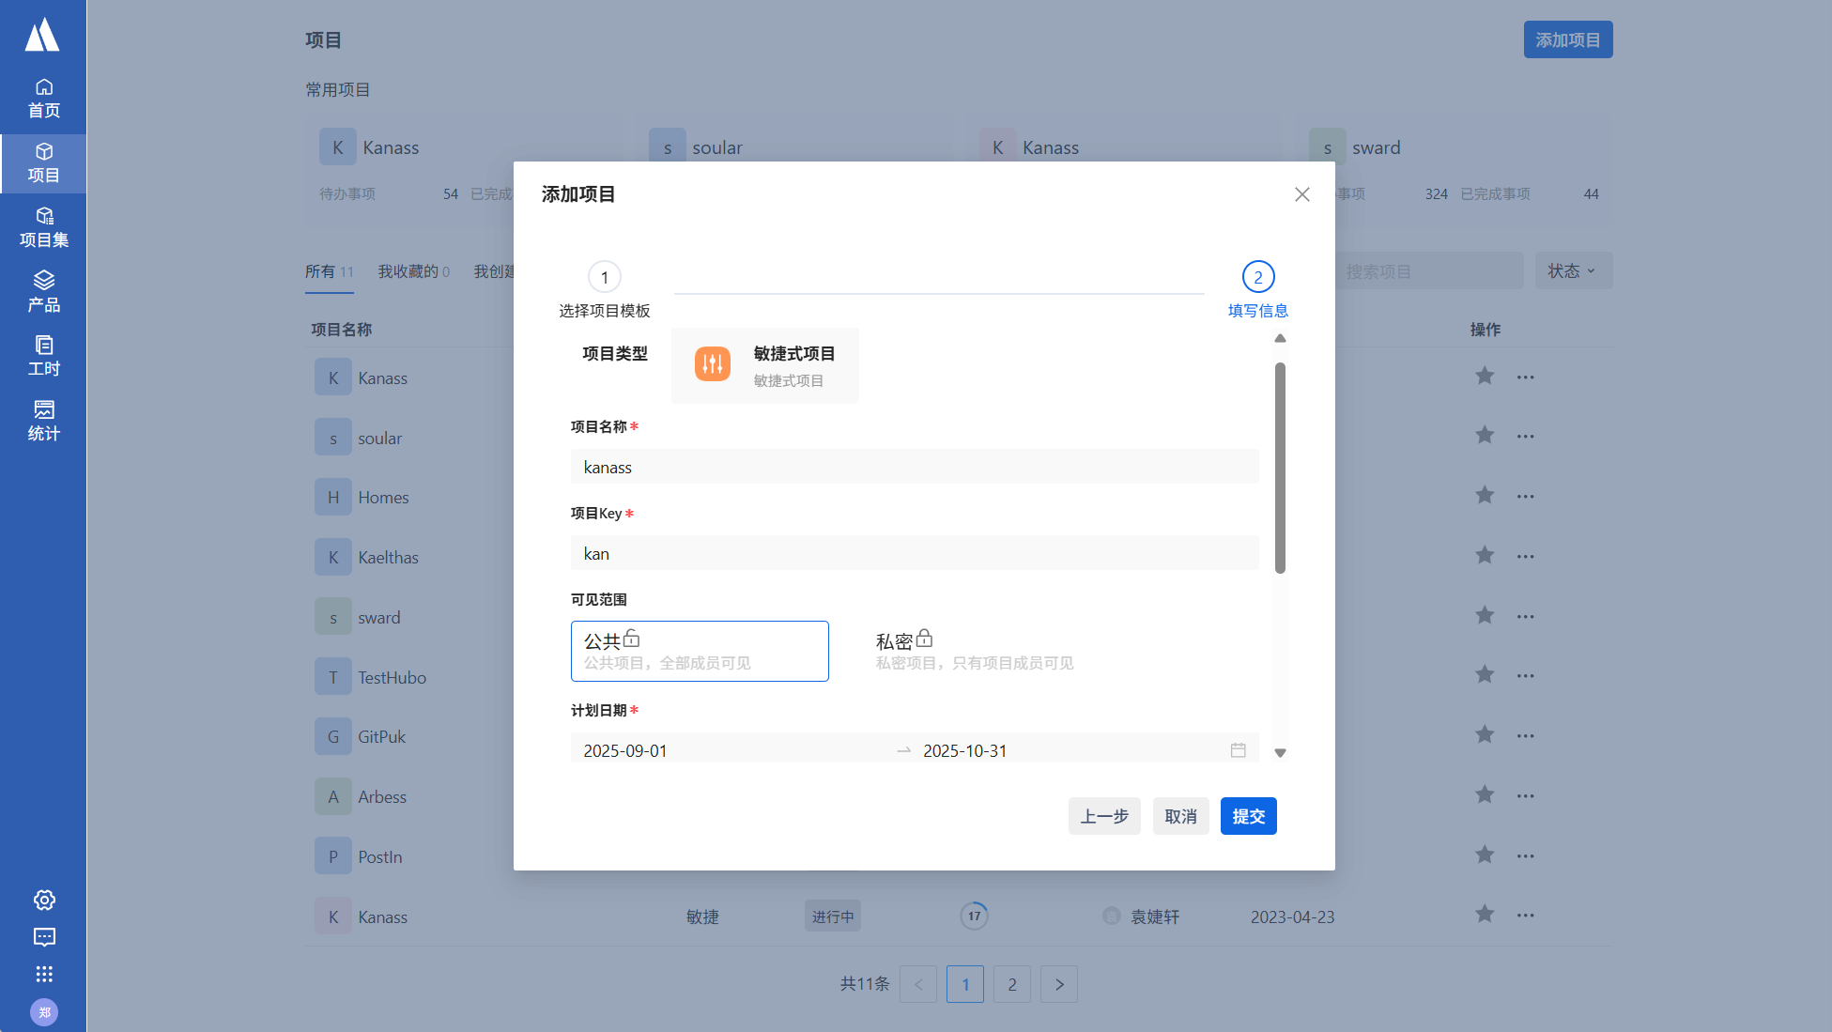Click the message feedback icon in the sidebar
This screenshot has width=1832, height=1032.
[44, 936]
